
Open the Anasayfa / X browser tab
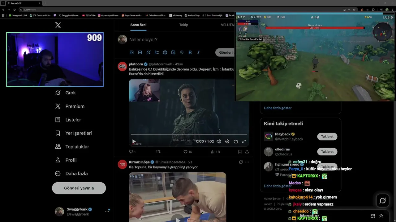(23, 3)
